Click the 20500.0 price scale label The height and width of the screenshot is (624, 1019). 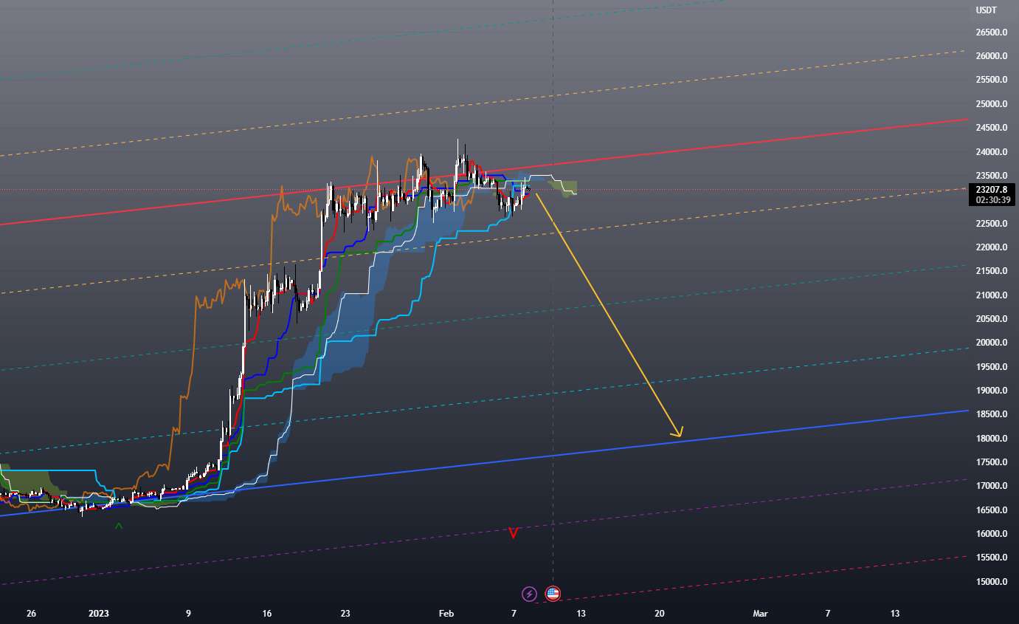click(x=991, y=319)
